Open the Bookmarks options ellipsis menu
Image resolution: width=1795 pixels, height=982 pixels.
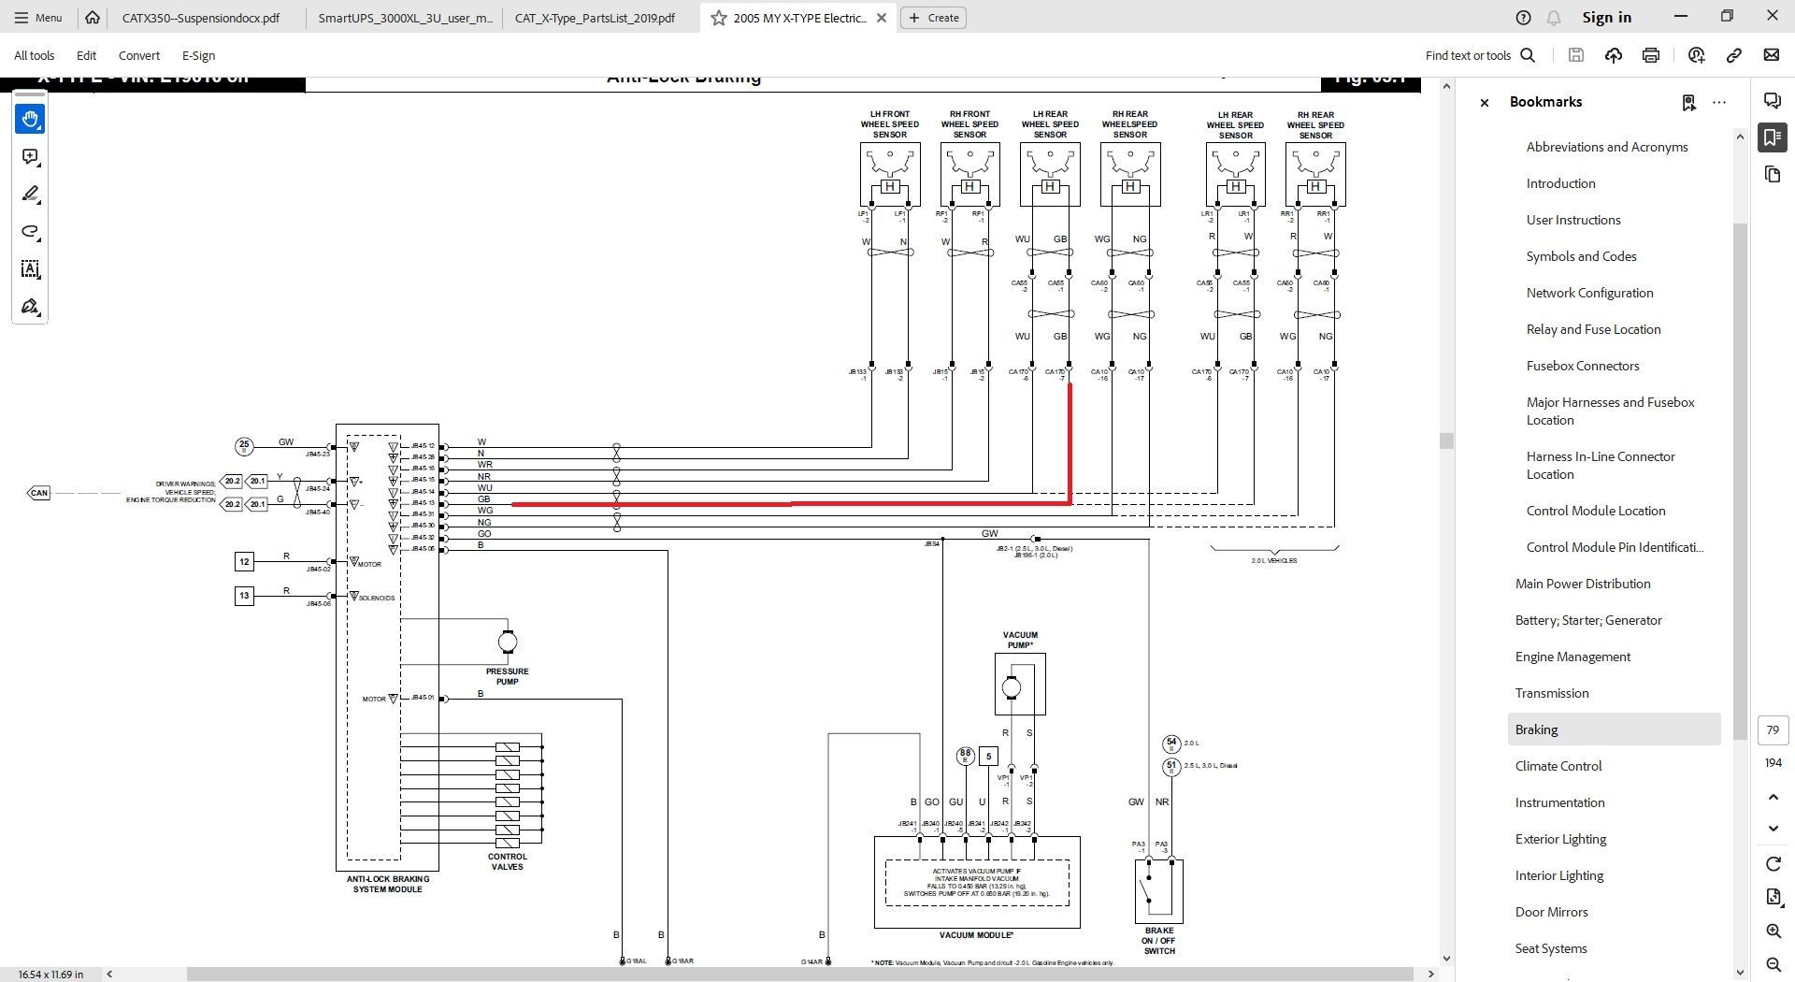1718,102
